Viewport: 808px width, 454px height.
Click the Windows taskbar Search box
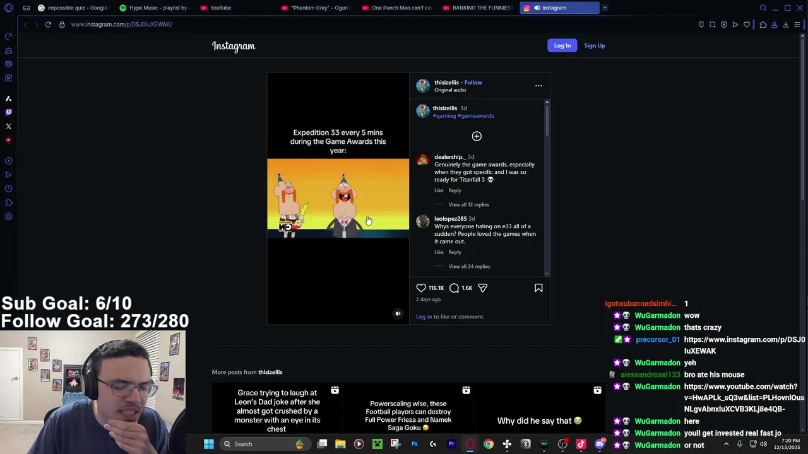coord(264,444)
